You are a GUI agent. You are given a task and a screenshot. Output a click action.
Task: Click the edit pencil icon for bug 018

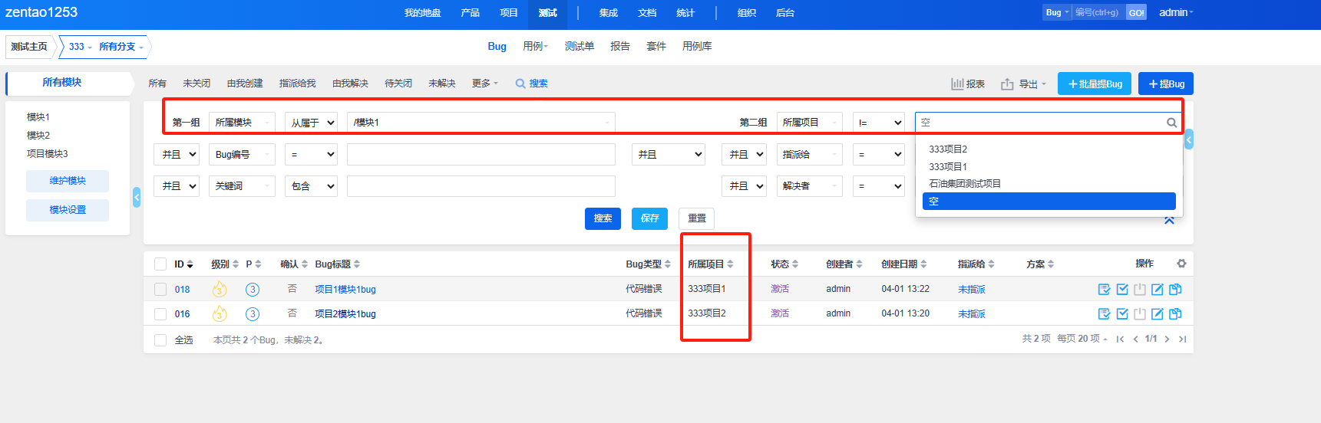coord(1158,290)
